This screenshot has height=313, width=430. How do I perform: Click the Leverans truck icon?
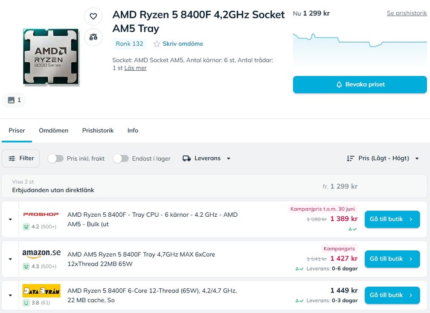pos(187,158)
